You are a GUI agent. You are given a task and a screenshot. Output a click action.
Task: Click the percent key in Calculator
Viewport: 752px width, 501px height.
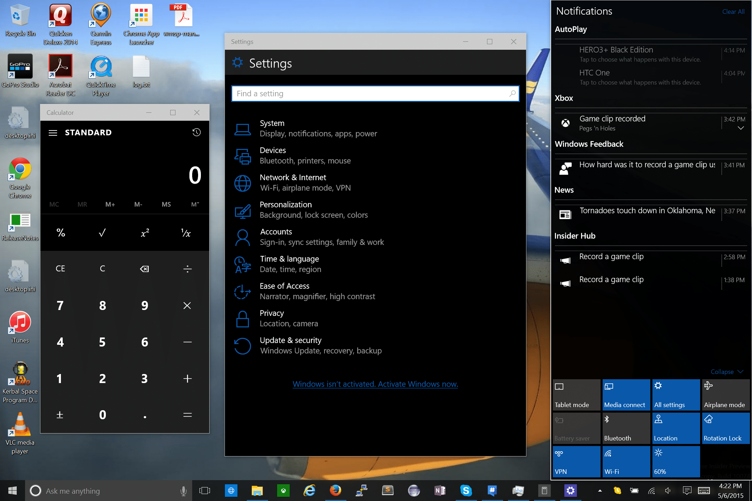point(61,233)
